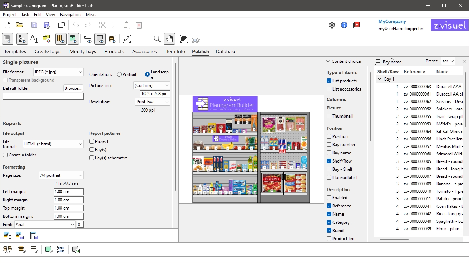469x263 pixels.
Task: Click the text size A± icon
Action: click(34, 38)
